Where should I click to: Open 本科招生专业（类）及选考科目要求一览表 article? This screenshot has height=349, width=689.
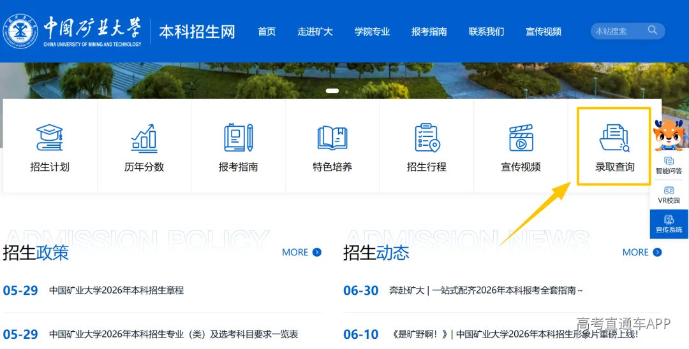tap(174, 334)
